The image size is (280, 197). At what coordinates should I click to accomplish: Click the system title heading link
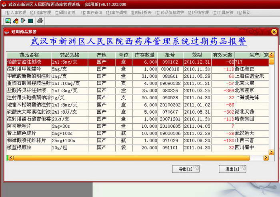pos(138,42)
